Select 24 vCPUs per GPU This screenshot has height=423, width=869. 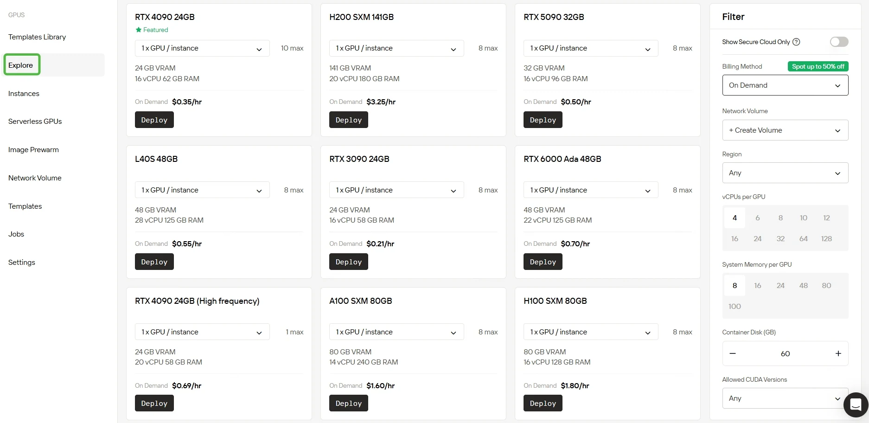click(757, 238)
